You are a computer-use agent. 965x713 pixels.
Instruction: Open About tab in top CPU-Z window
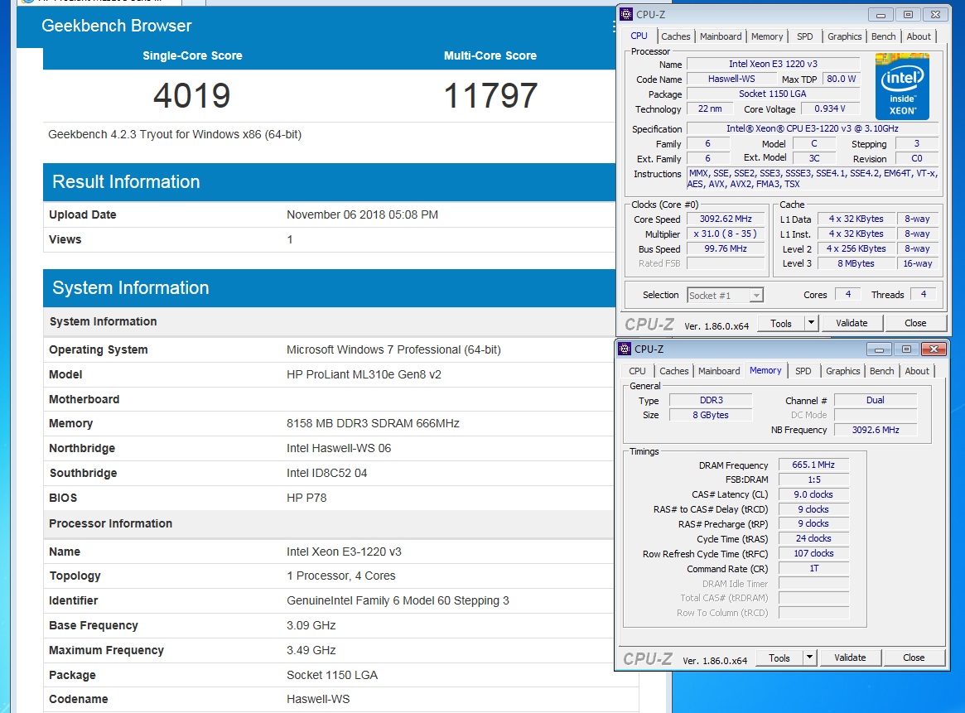[x=919, y=36]
